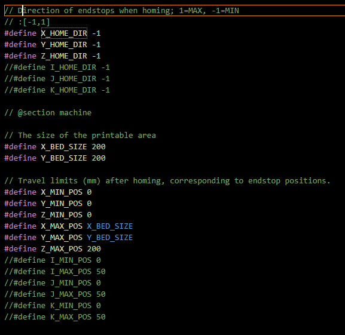Click the commented K_HOME_DIR line
The image size is (345, 335).
tap(57, 90)
